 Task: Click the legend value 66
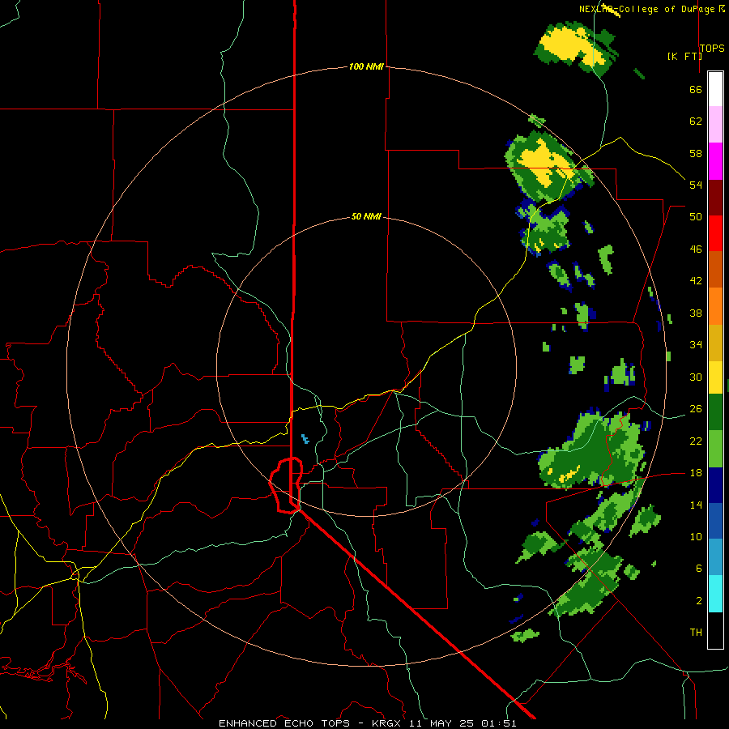(696, 89)
